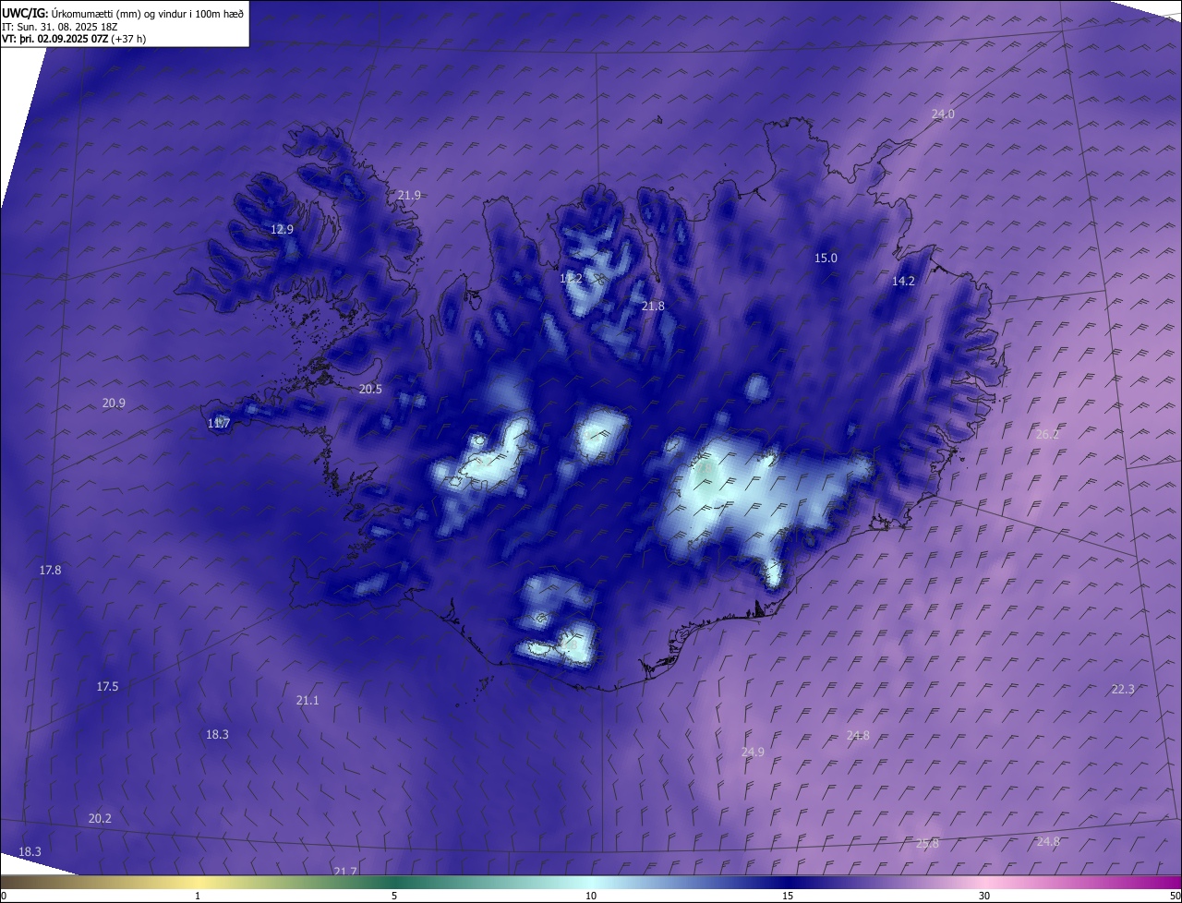Click the 15.0 value label
1182x903 pixels.
(x=826, y=259)
